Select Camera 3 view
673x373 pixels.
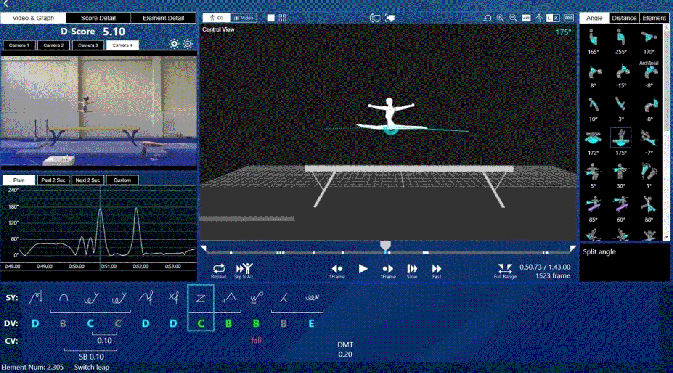[88, 45]
